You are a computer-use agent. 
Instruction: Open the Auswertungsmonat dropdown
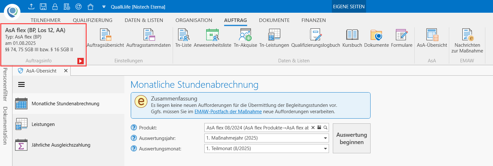pos(325,149)
